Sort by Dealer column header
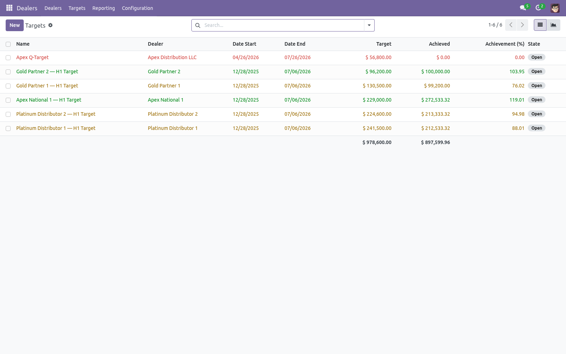Image resolution: width=566 pixels, height=354 pixels. pyautogui.click(x=156, y=44)
